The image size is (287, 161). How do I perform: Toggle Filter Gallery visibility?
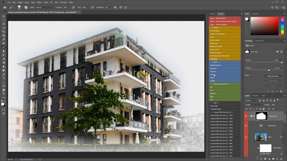pos(261,154)
